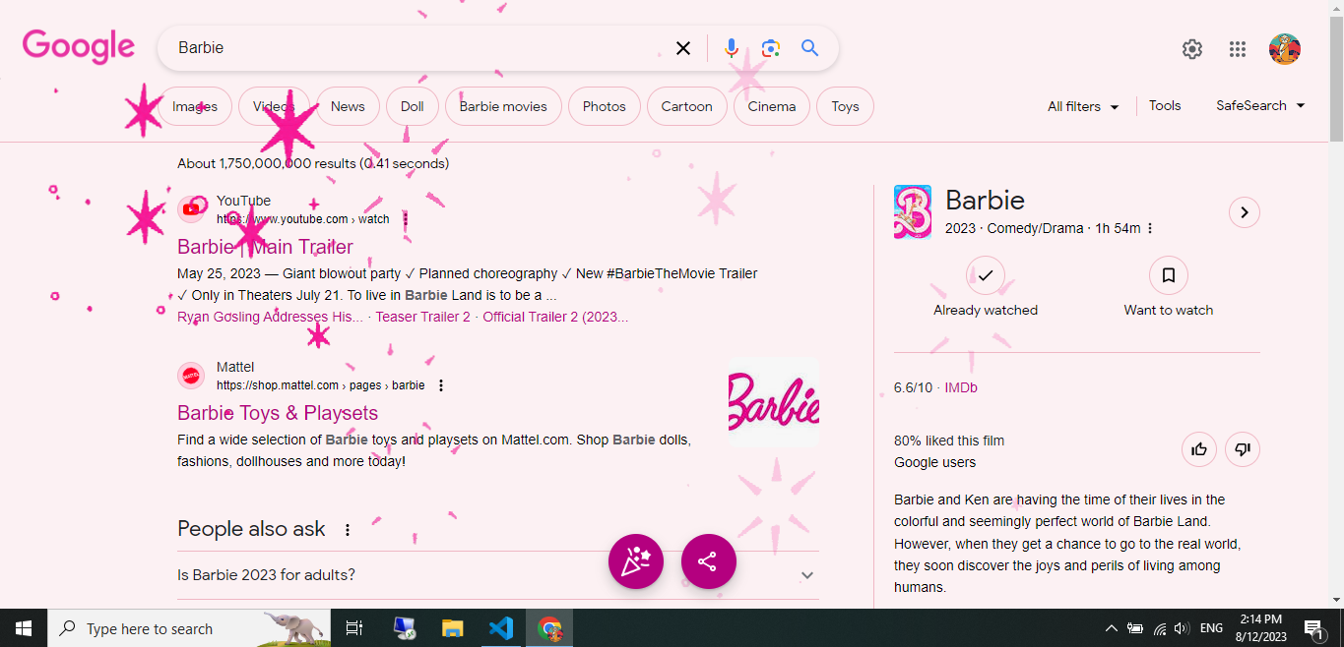Open the volume control in system tray

(1182, 628)
